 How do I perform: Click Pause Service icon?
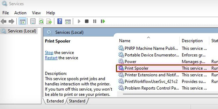tap(95, 21)
